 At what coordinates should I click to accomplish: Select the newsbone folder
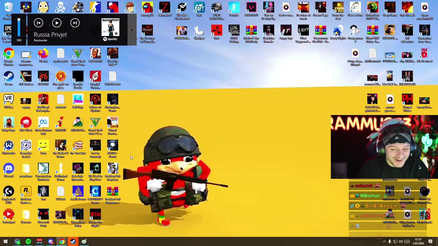[x=26, y=170]
